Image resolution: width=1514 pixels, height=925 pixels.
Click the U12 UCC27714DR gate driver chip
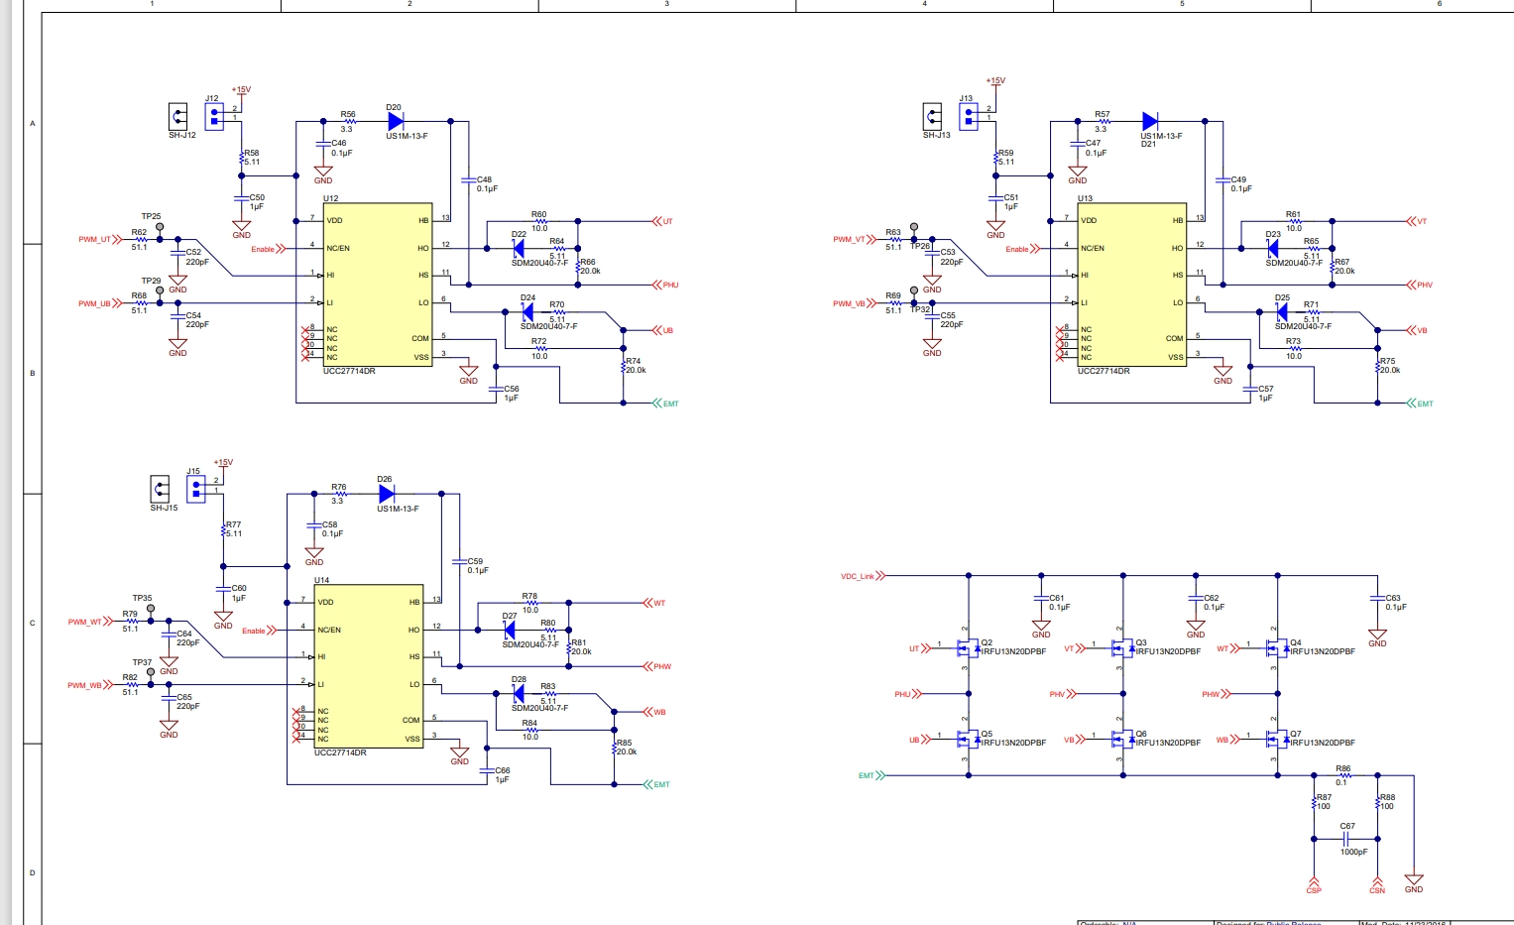(x=364, y=286)
